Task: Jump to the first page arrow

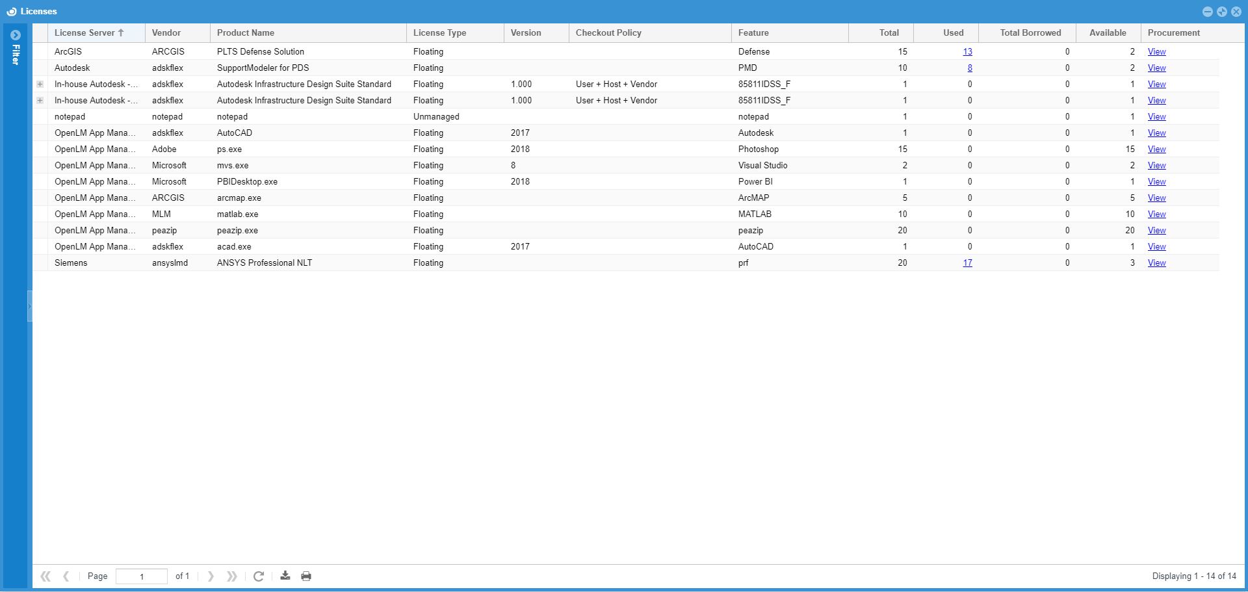Action: point(45,576)
